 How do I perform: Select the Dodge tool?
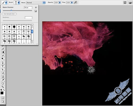(3, 59)
